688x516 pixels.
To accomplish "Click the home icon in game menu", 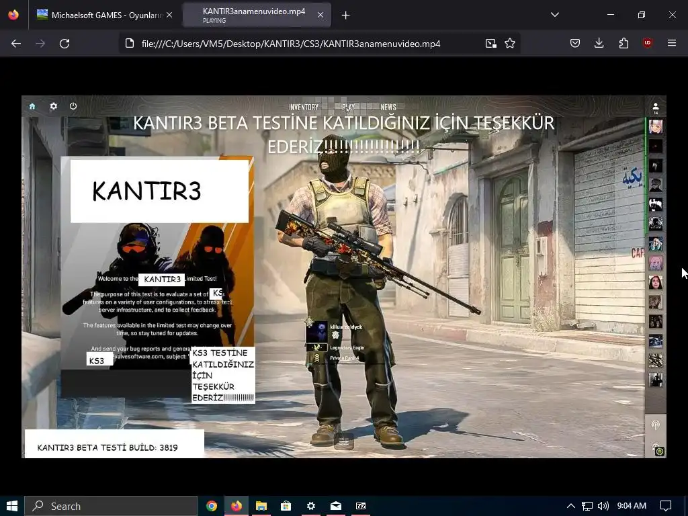I will tap(32, 106).
